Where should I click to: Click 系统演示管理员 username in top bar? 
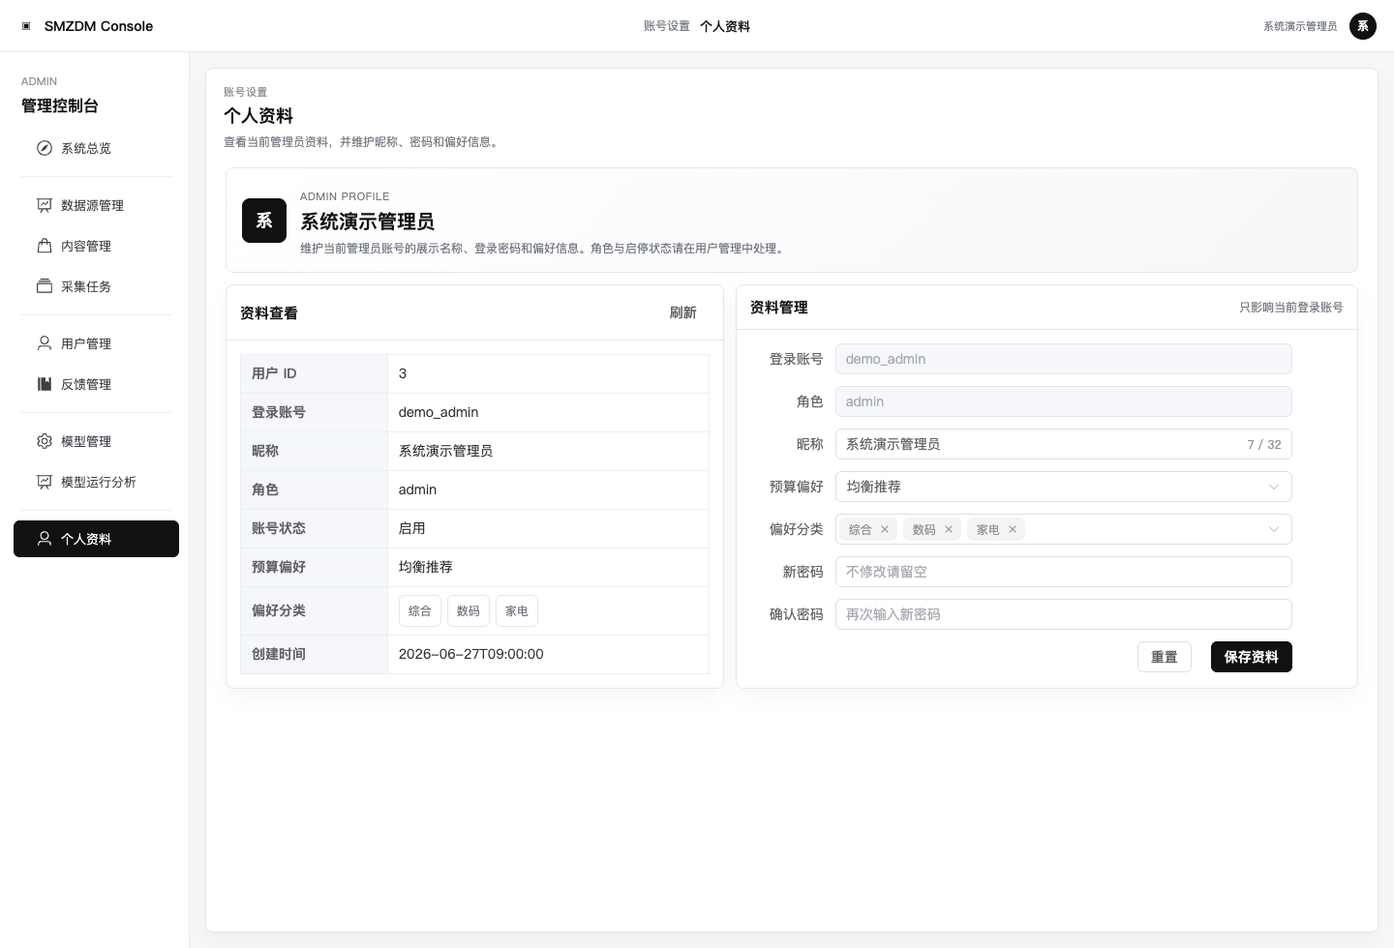pos(1300,26)
